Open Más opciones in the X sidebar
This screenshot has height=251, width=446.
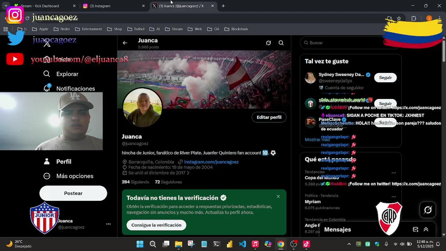(68, 176)
